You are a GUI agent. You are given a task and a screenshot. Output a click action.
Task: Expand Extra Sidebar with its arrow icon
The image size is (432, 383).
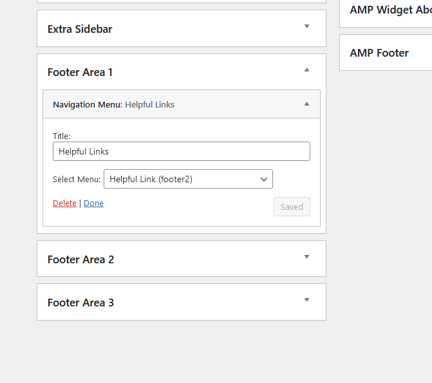pos(306,26)
